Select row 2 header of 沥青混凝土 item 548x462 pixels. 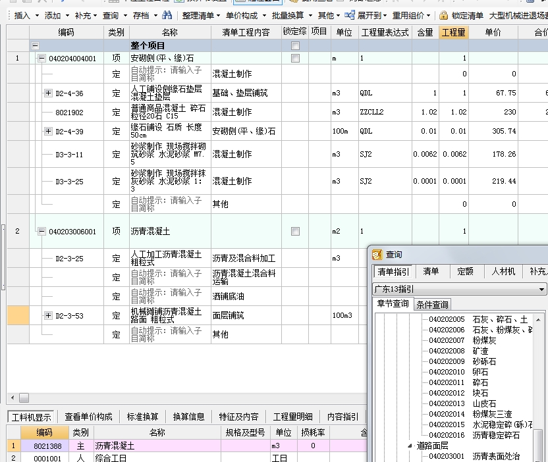click(18, 231)
